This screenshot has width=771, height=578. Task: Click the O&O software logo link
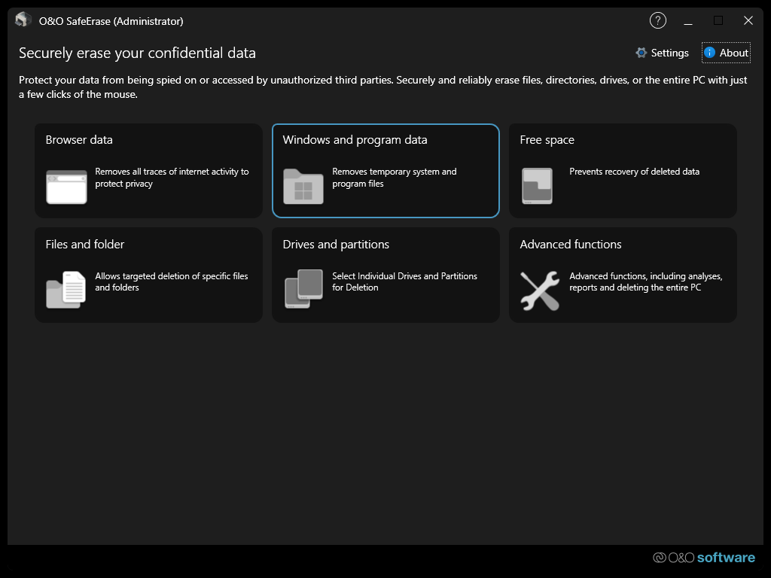(x=704, y=558)
